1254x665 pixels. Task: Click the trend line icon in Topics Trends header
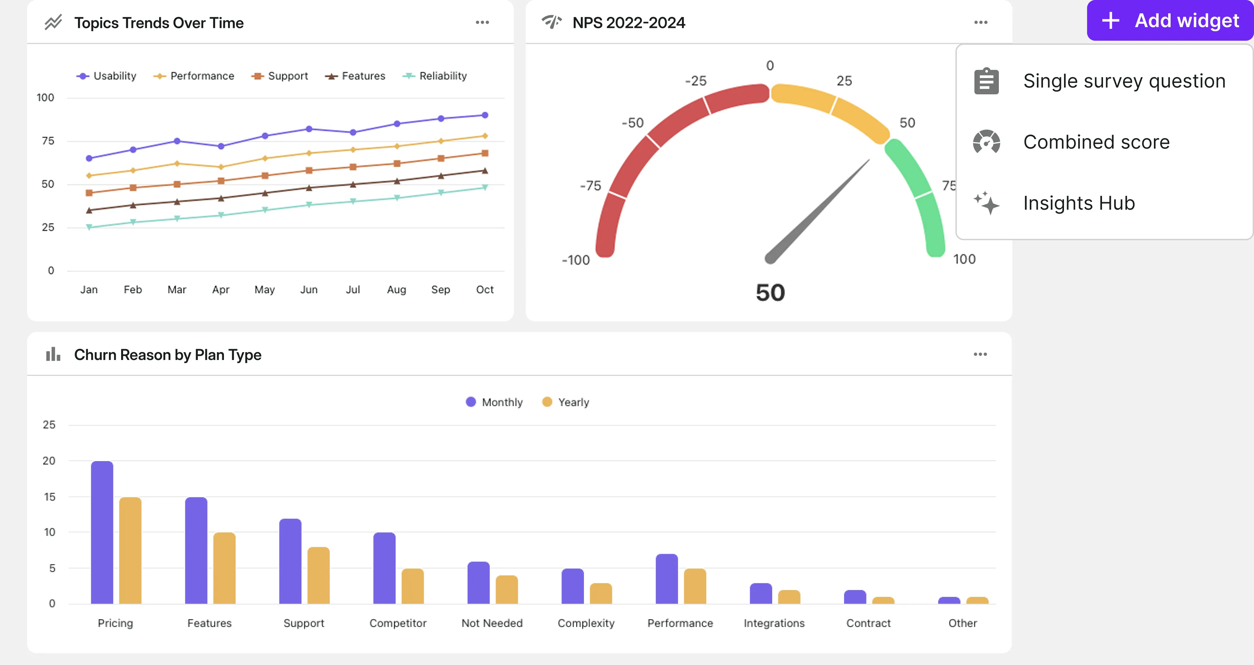coord(53,22)
